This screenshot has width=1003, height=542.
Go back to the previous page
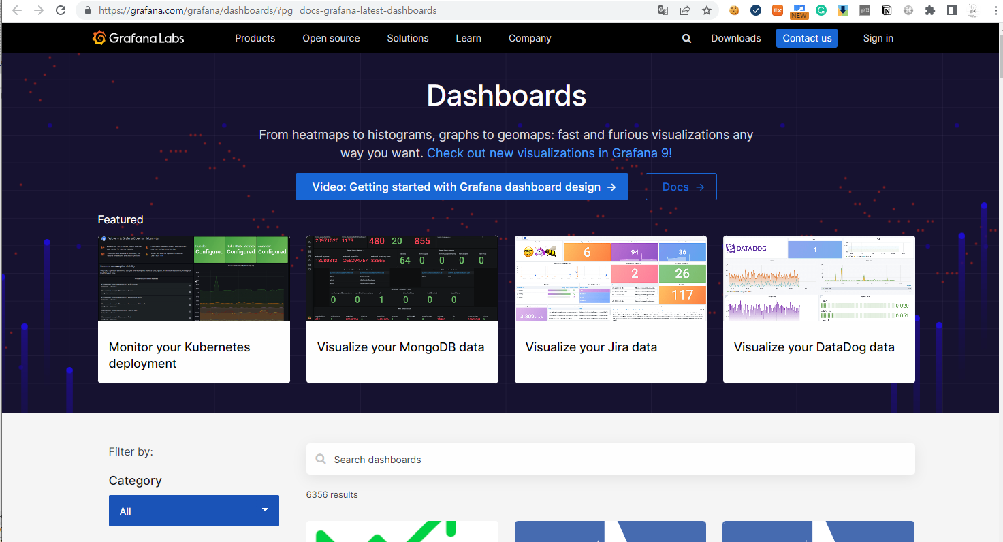coord(17,11)
